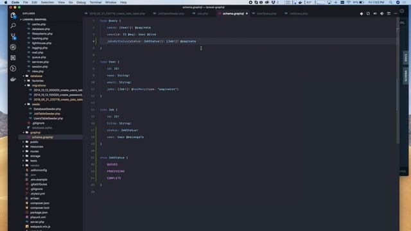Open the Docker view in activity bar
Screen dimensions: 411x231
tap(13, 79)
